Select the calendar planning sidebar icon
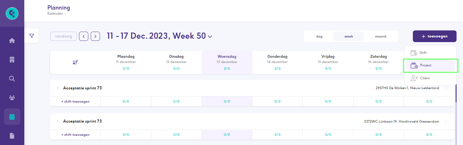This screenshot has width=463, height=145. [12, 117]
